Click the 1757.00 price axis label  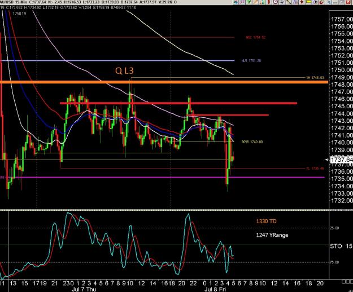point(342,19)
